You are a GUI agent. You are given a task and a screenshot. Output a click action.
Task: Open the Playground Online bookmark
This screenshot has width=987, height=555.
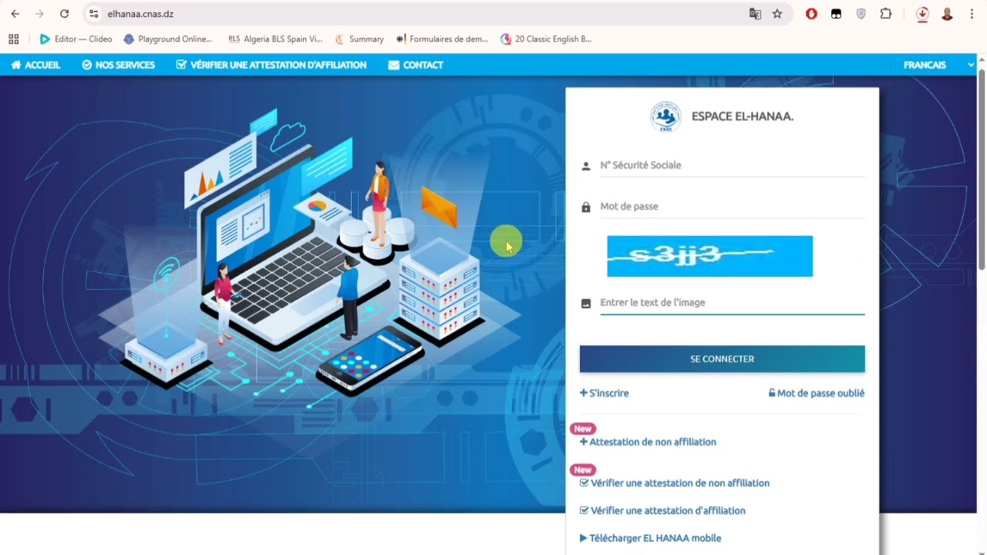pos(167,39)
